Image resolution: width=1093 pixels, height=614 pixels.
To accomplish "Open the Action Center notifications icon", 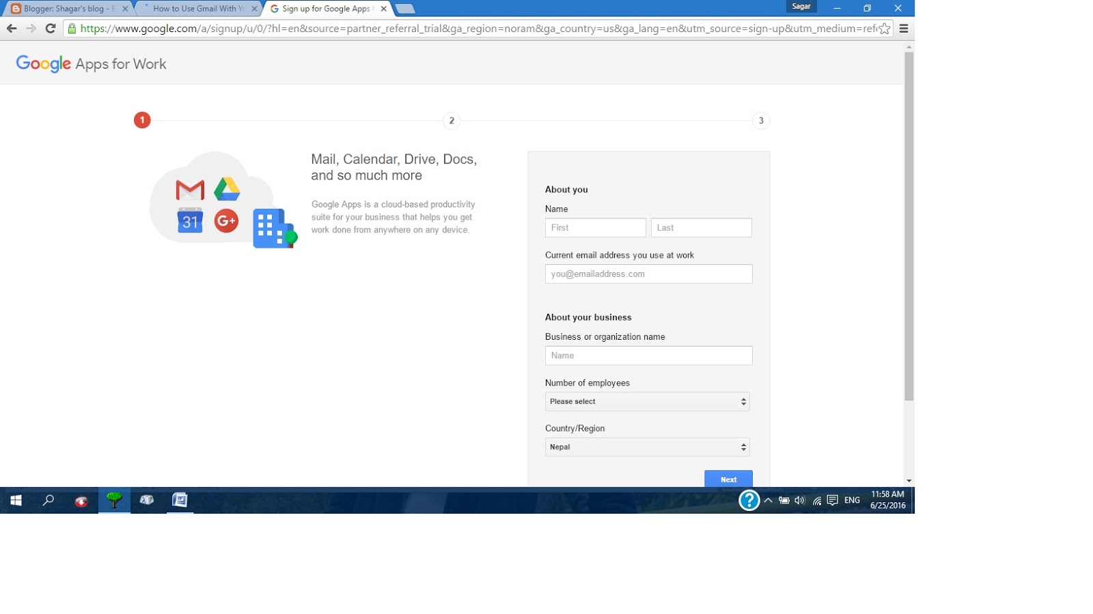I will point(832,500).
